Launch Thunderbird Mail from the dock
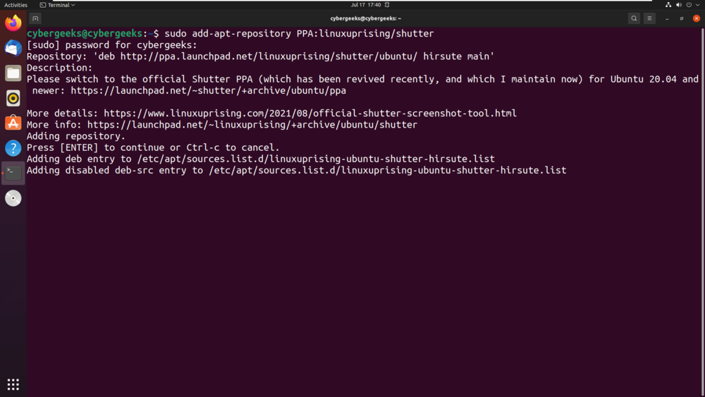 (x=13, y=48)
